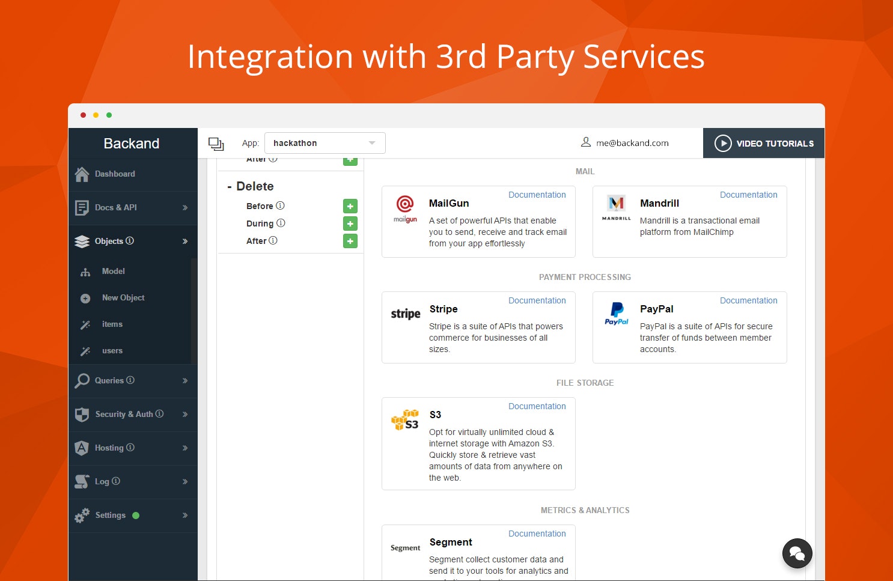Open MailGun Documentation link

tap(537, 195)
